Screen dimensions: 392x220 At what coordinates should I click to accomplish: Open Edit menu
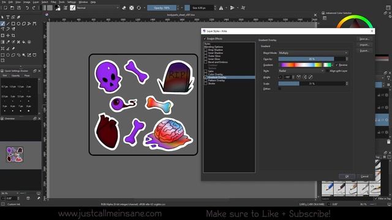pos(10,2)
